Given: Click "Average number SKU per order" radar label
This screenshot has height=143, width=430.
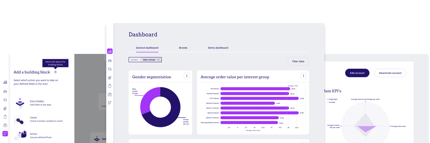Looking at the screenshot, I should point(334,126).
